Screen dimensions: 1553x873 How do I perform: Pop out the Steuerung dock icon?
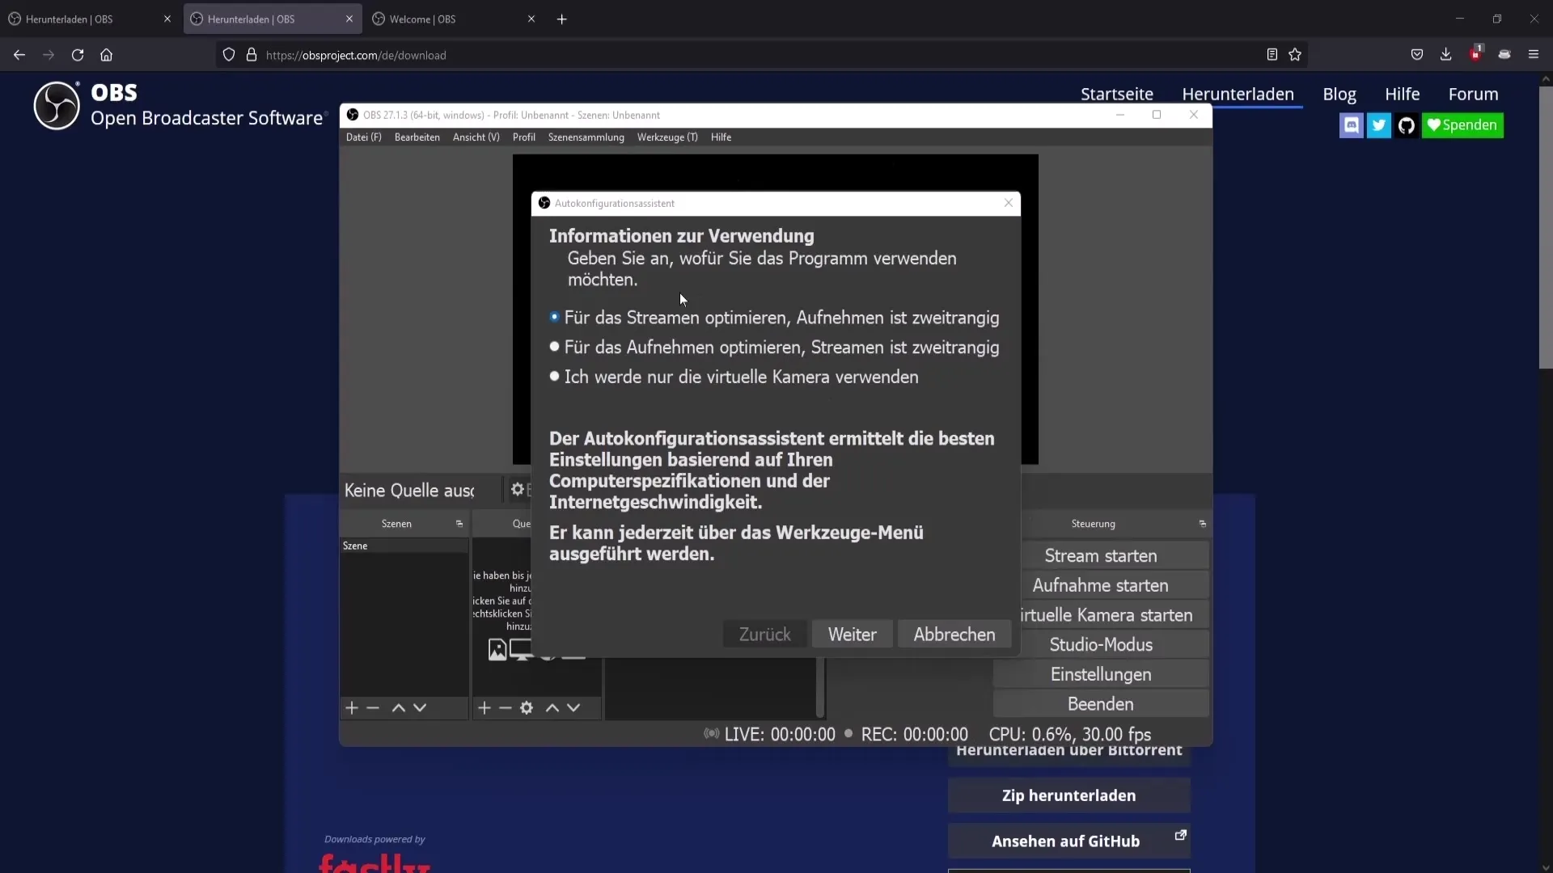(1203, 524)
